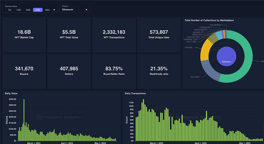
Task: Choose the Max date range
Action: click(47, 10)
